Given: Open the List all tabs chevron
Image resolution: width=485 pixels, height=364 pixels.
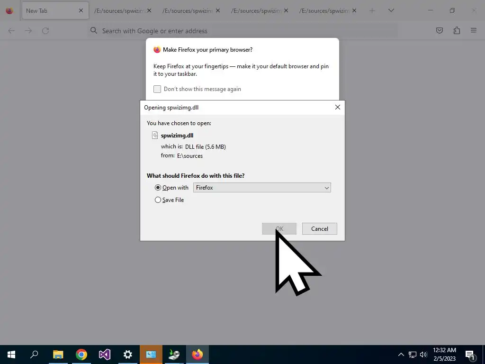Looking at the screenshot, I should [x=391, y=11].
